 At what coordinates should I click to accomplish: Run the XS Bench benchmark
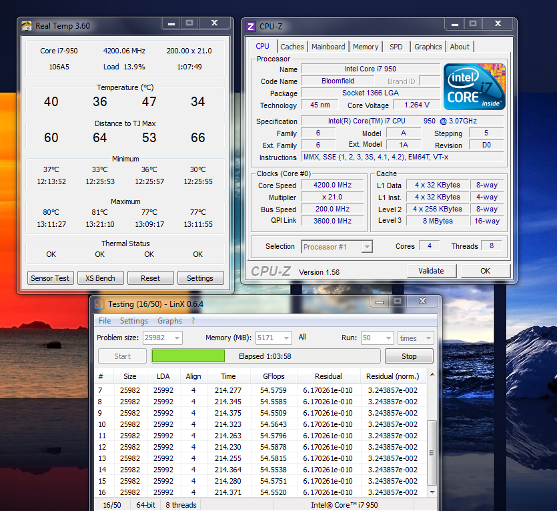click(101, 278)
